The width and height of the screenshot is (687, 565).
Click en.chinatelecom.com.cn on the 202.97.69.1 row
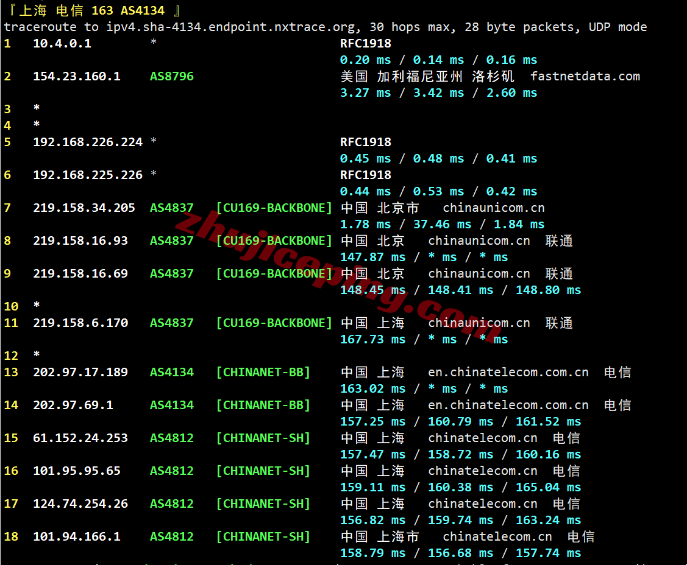click(508, 405)
